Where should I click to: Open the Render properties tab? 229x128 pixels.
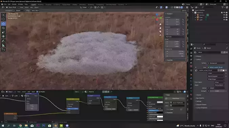tap(191, 53)
